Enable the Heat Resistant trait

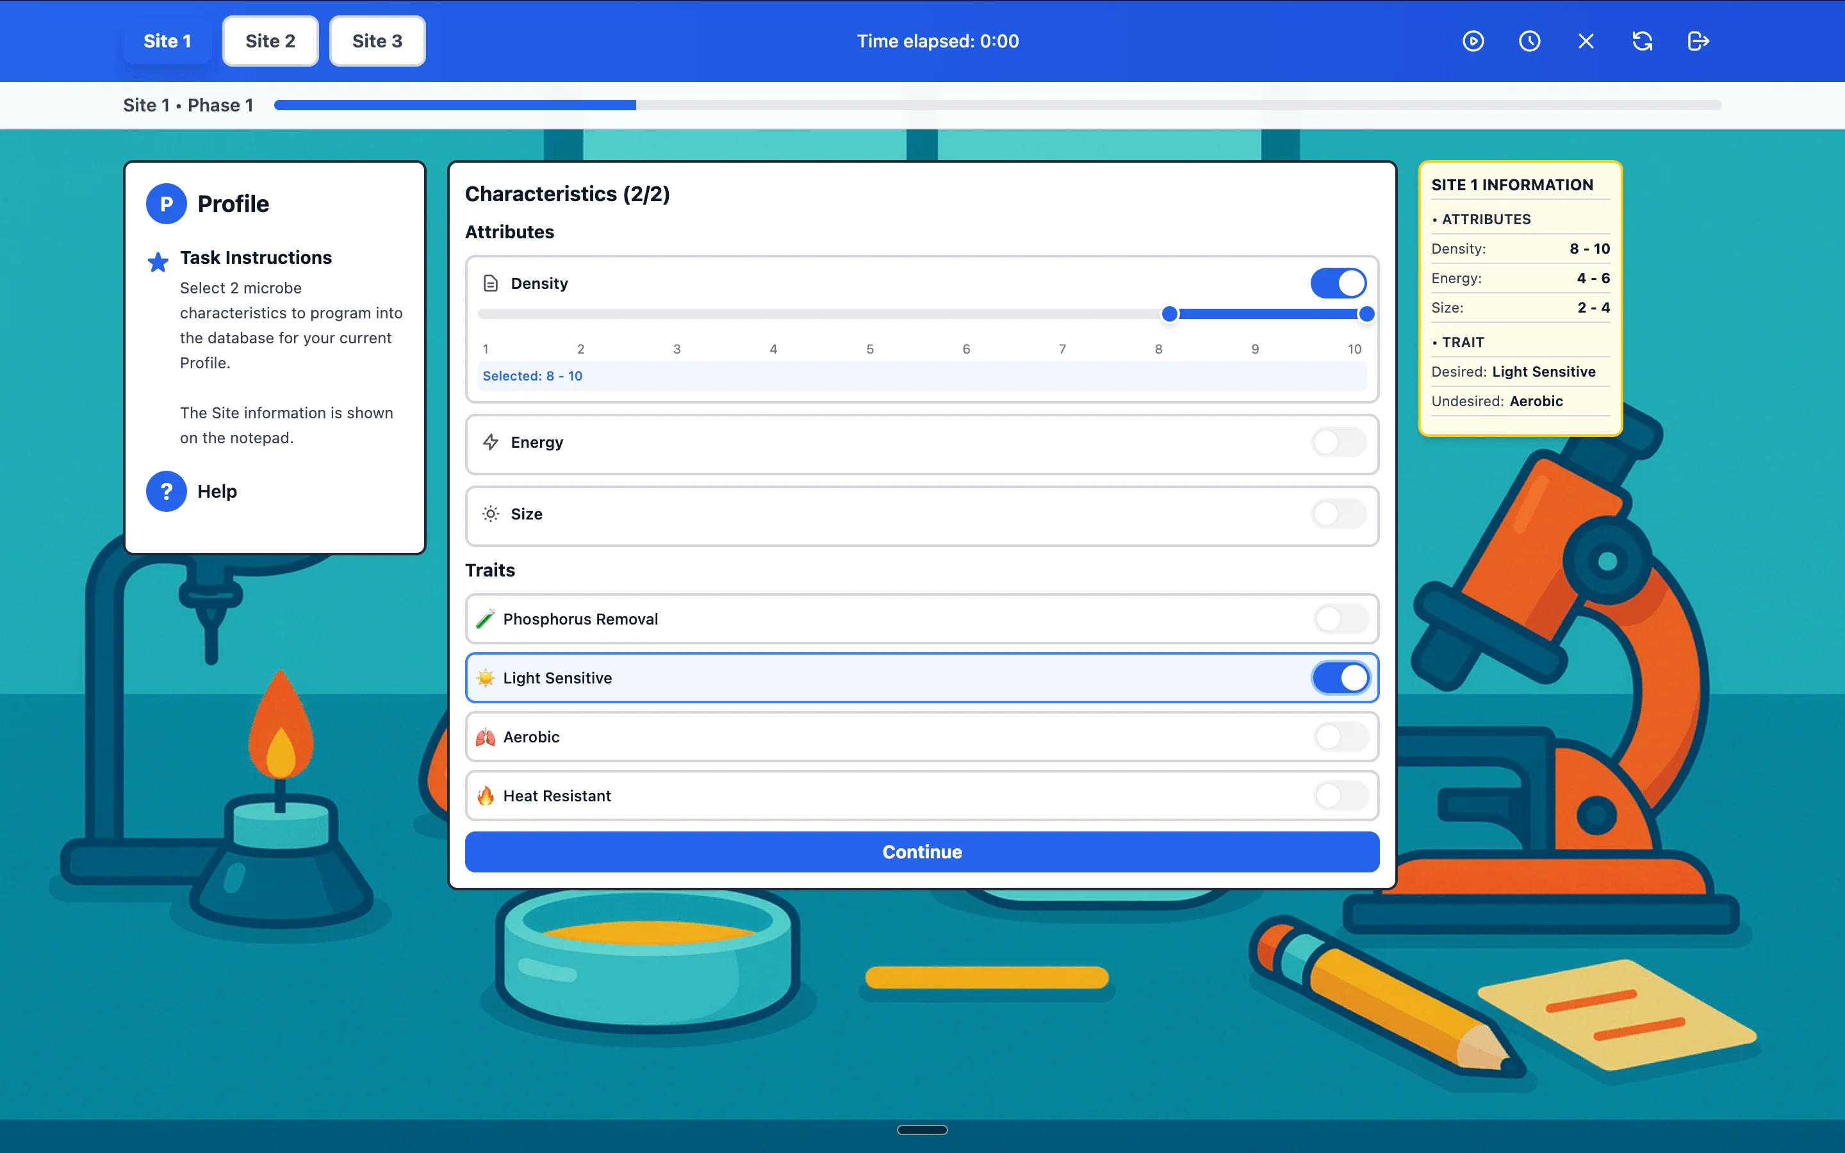tap(1340, 796)
